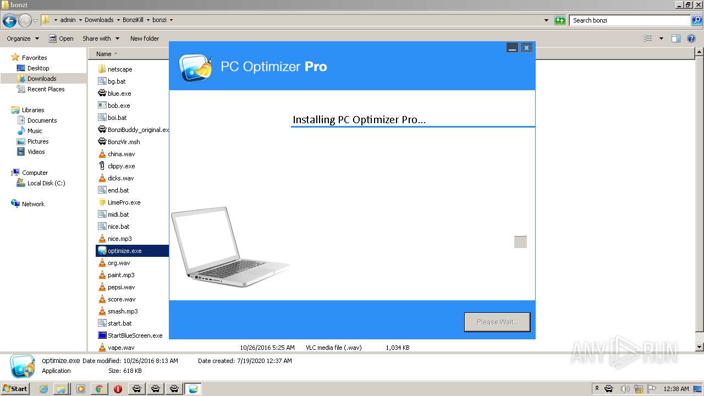Select the netscape folder icon
The width and height of the screenshot is (704, 396).
pyautogui.click(x=102, y=69)
